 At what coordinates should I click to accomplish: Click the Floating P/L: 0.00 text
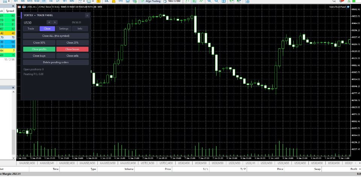coord(33,74)
